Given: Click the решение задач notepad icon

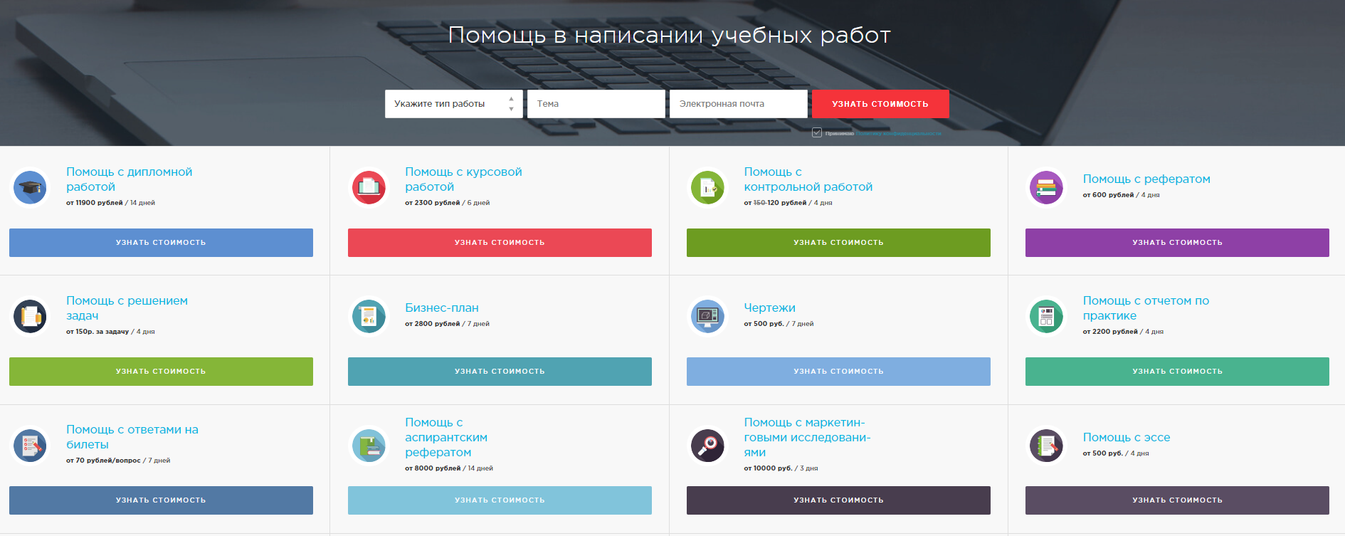Looking at the screenshot, I should pos(30,316).
